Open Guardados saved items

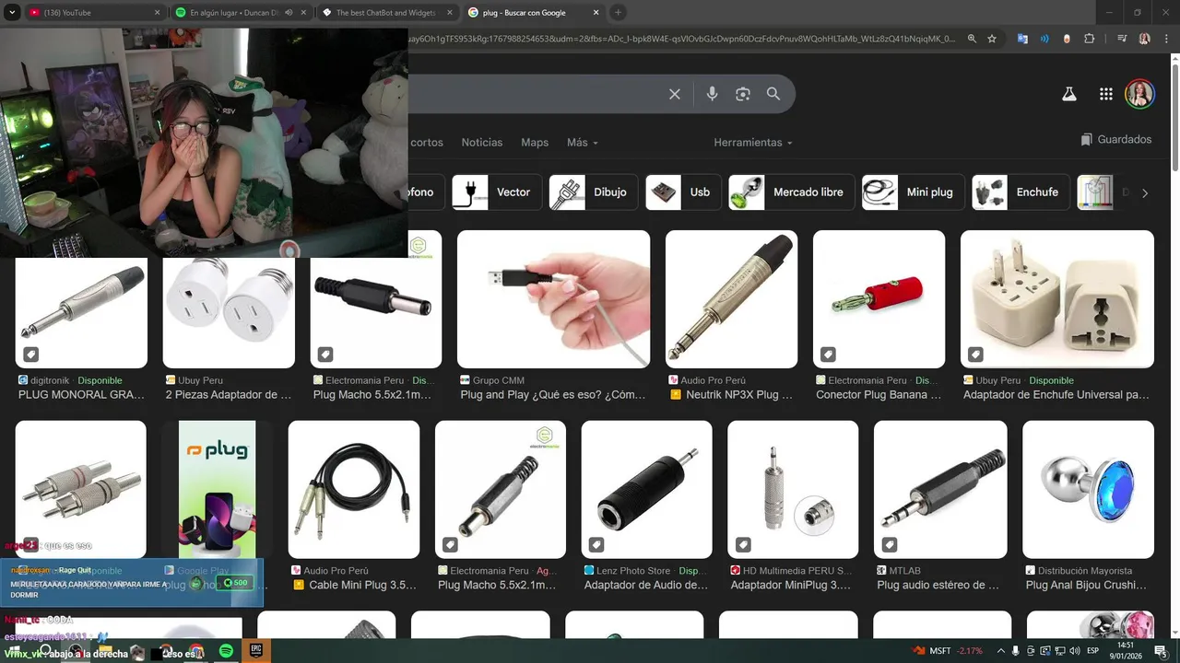(x=1116, y=140)
